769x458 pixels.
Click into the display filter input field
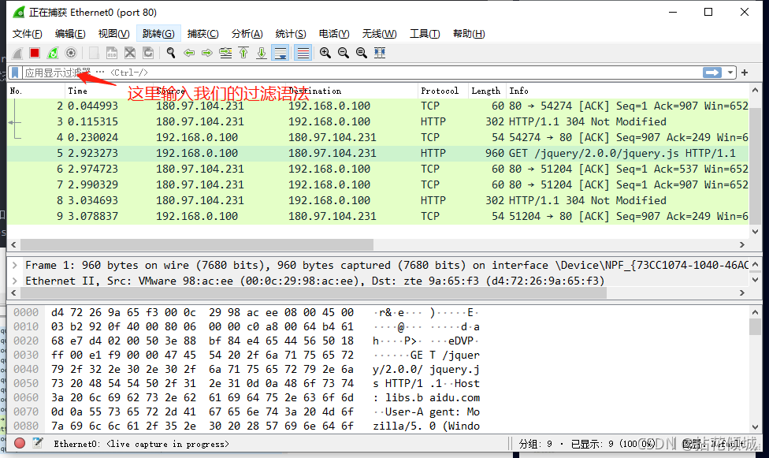363,73
